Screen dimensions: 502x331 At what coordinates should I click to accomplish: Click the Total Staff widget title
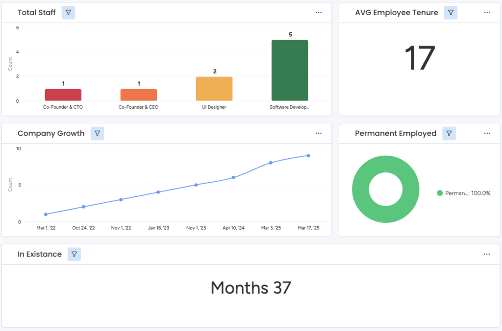coord(37,13)
